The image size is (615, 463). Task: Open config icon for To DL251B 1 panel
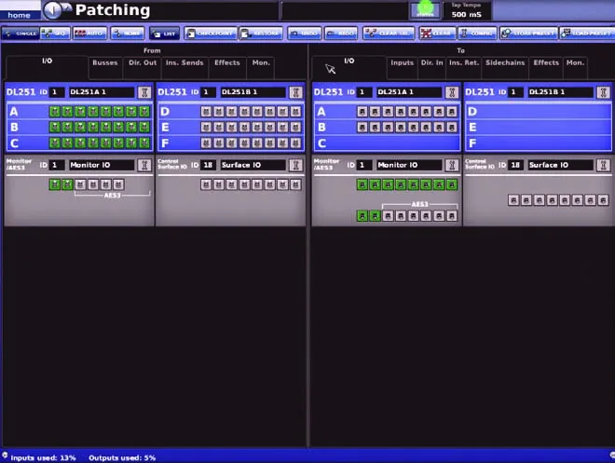pyautogui.click(x=603, y=92)
